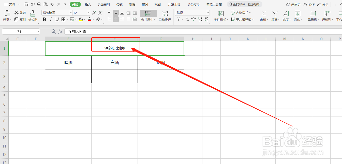Click the justify alignment icon
Screen dimensions: 342x164
tap(128, 19)
